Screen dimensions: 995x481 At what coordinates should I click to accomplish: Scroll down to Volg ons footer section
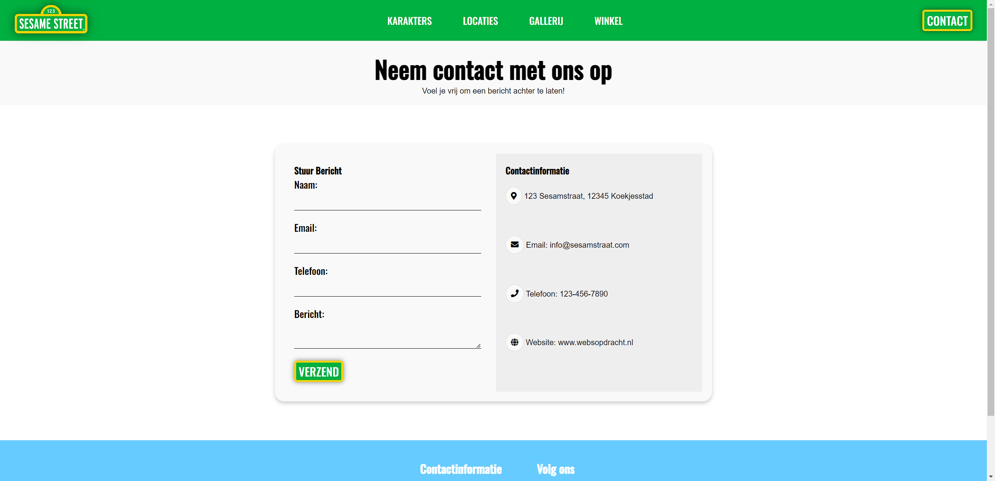tap(555, 469)
